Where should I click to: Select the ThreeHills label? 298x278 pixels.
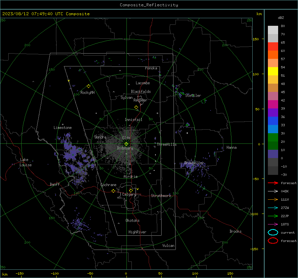(167, 144)
